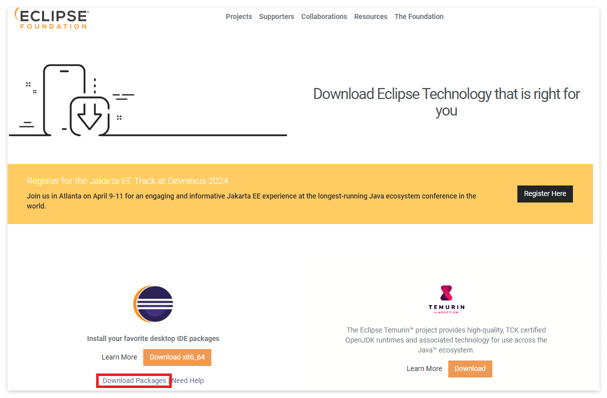Click the Download x86_64 button

[177, 357]
